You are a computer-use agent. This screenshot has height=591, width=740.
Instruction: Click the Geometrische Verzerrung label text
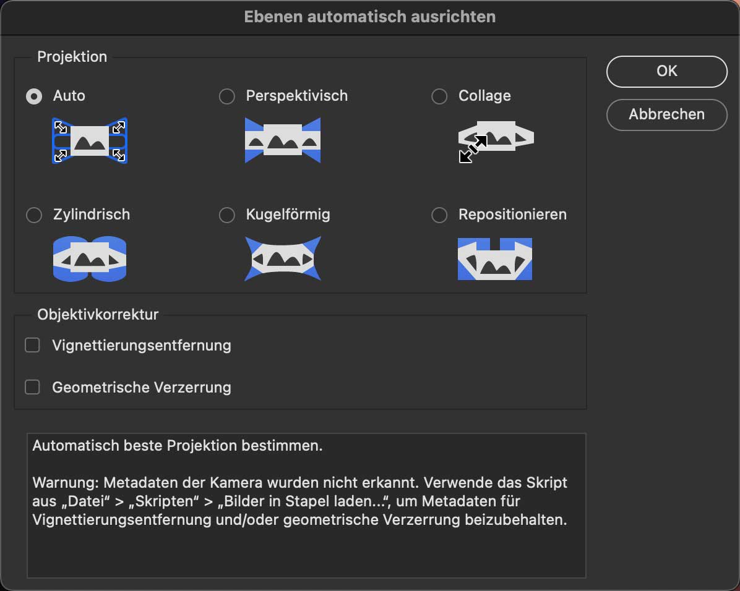(x=142, y=388)
